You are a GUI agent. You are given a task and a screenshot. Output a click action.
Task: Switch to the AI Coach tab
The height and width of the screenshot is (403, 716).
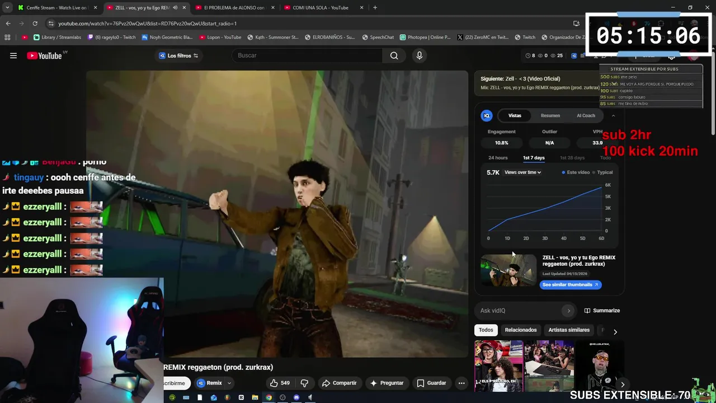click(586, 115)
